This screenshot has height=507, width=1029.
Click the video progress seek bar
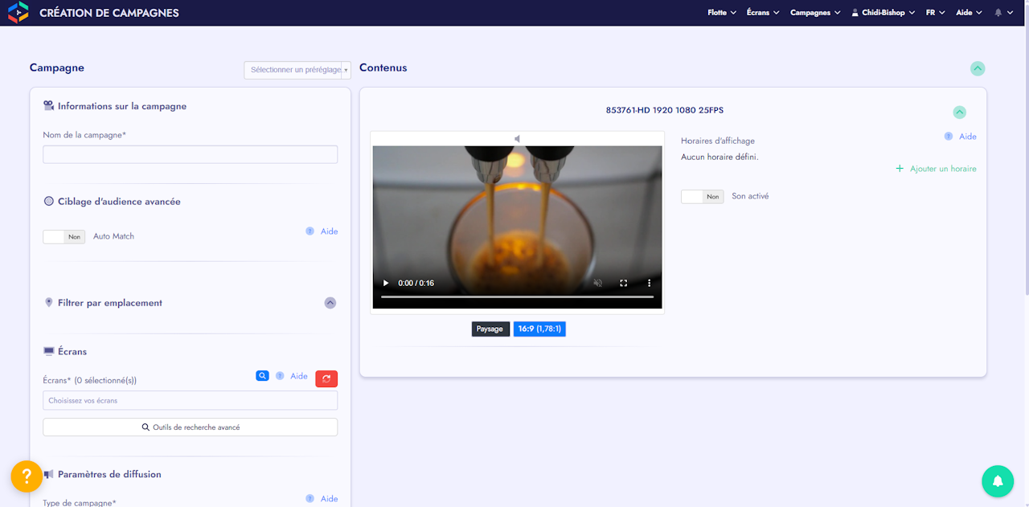[517, 297]
